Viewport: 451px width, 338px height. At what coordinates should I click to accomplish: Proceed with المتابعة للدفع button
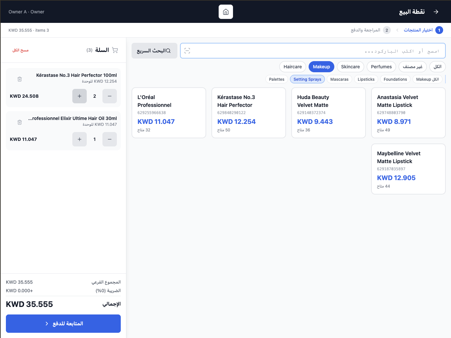point(63,324)
